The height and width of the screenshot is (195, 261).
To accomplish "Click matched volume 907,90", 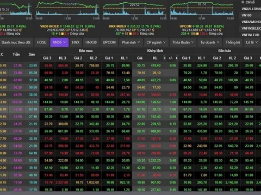I will [156, 183].
